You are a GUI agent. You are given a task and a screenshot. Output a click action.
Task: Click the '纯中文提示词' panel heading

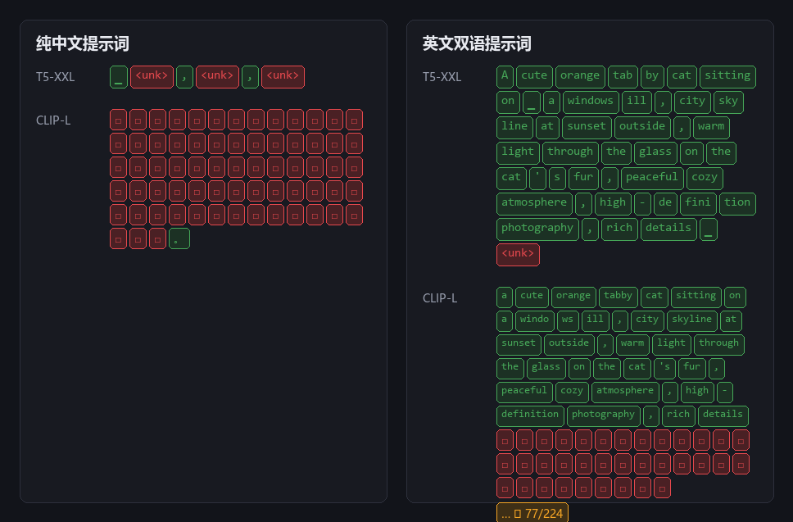(83, 43)
